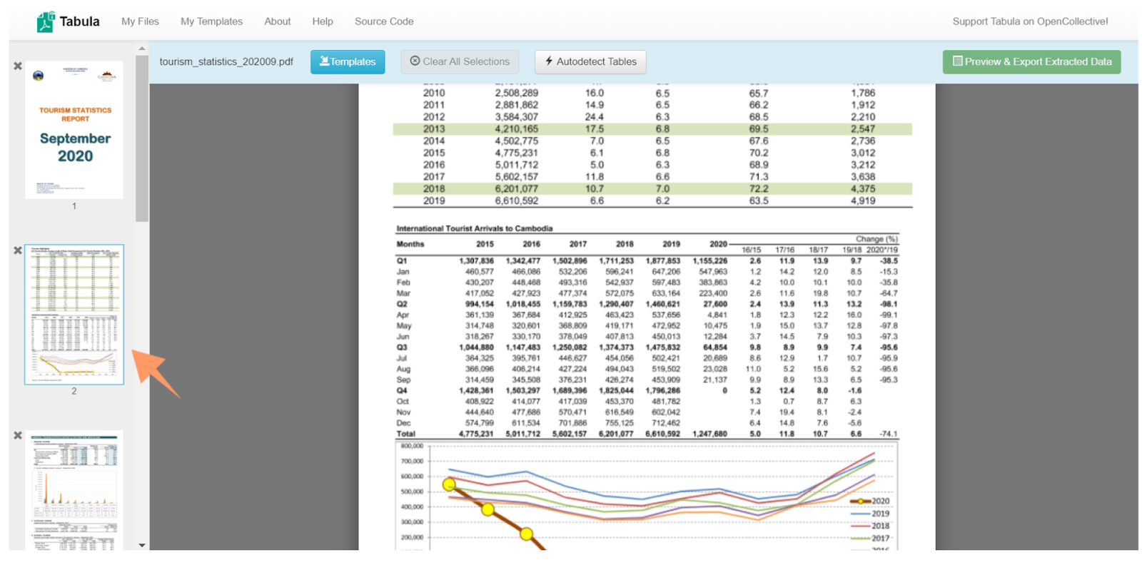Image resolution: width=1142 pixels, height=575 pixels.
Task: Click the 'Sep' row label
Action: tap(403, 380)
